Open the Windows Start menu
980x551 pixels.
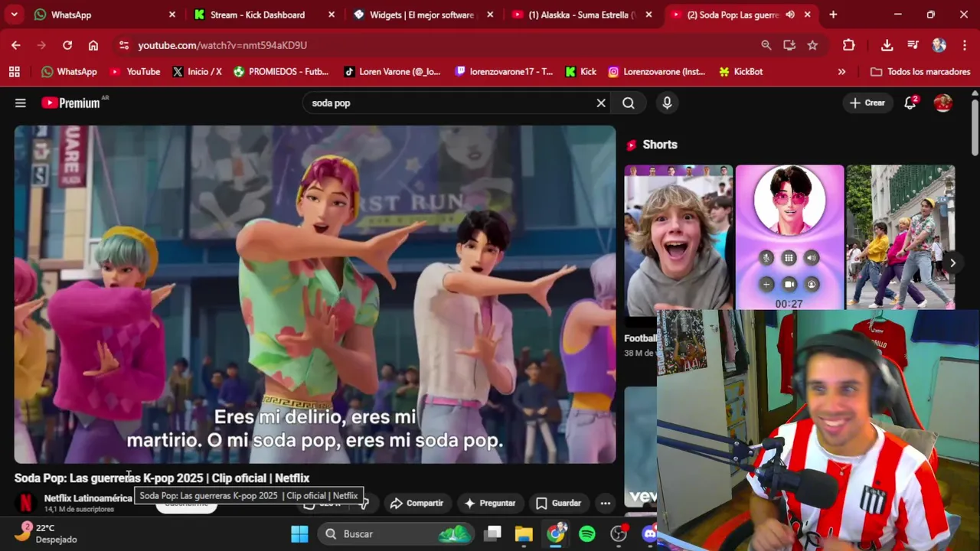click(299, 533)
